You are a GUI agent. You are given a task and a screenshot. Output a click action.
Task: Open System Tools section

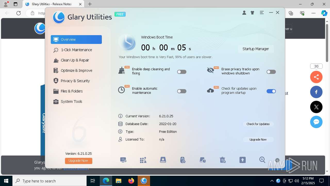coord(76,102)
